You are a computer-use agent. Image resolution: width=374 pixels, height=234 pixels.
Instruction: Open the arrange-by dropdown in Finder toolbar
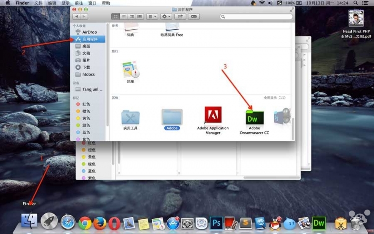(152, 17)
